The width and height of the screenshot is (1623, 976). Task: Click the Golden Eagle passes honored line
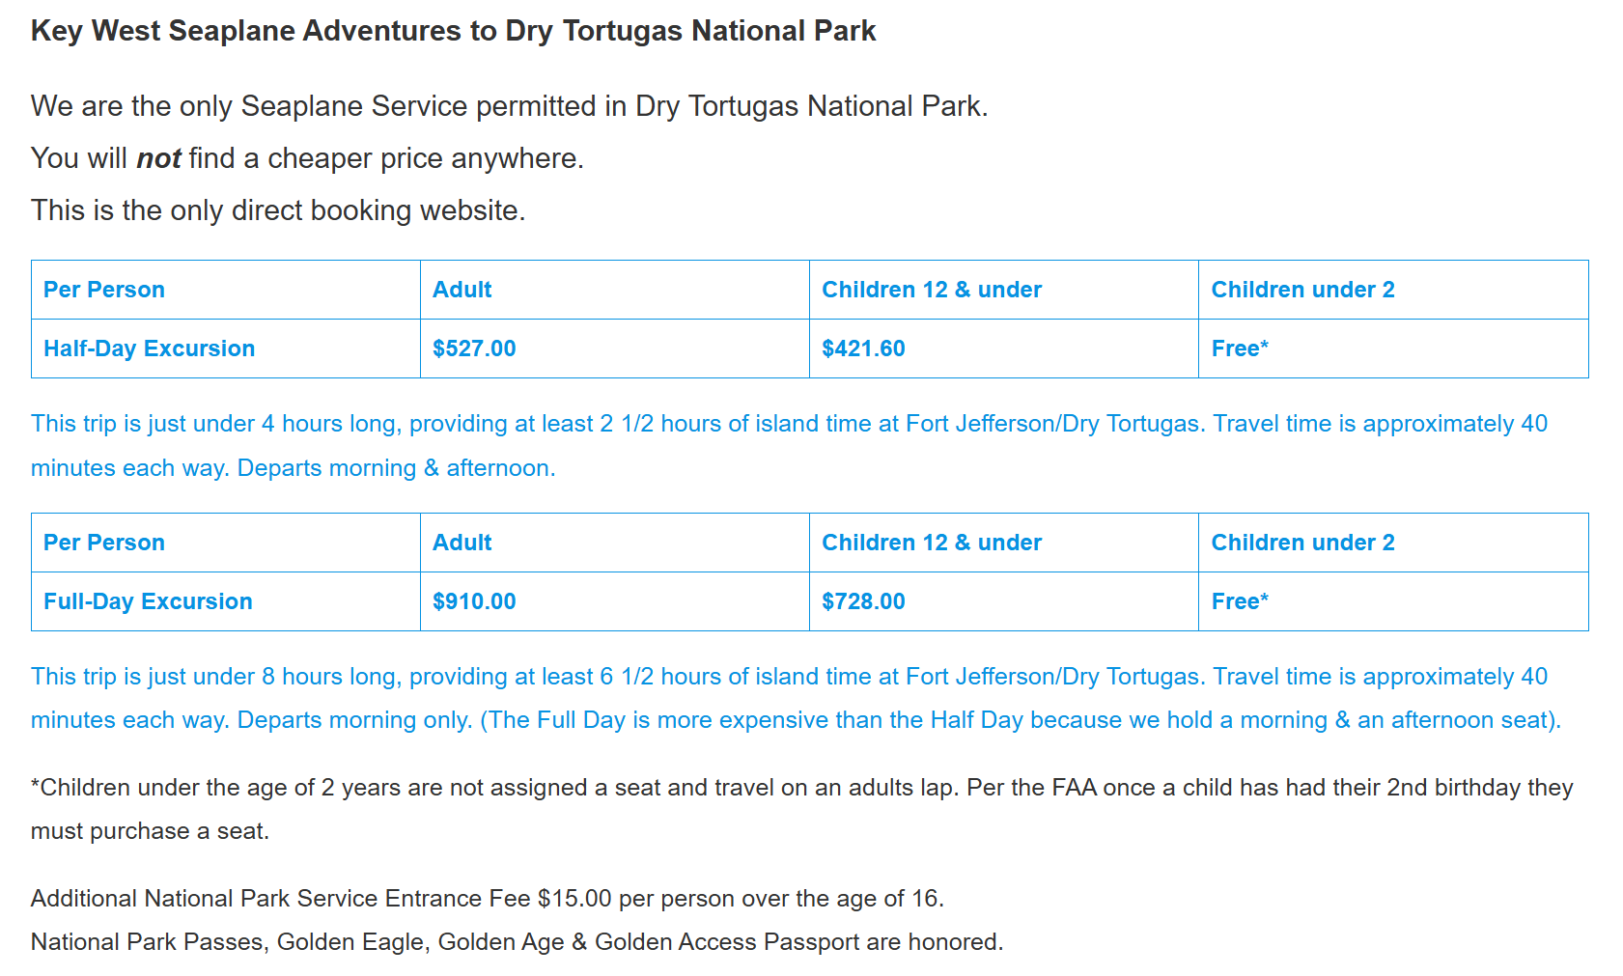pos(517,942)
